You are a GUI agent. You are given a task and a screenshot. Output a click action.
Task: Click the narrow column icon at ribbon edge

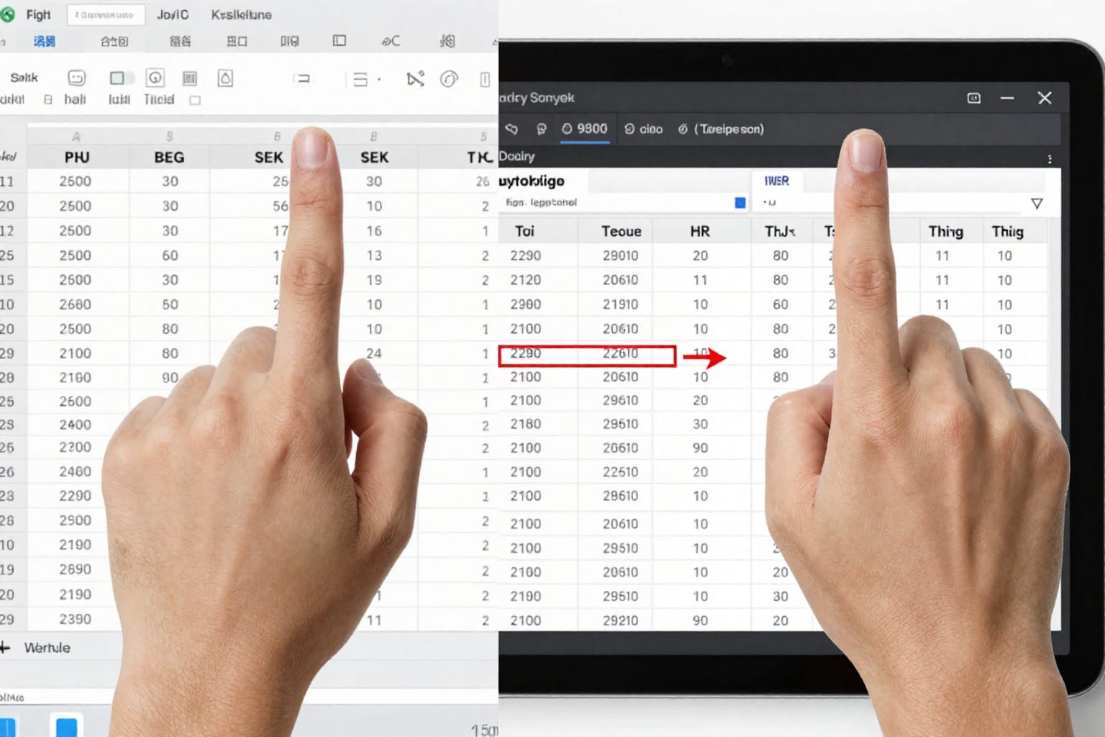coord(485,79)
